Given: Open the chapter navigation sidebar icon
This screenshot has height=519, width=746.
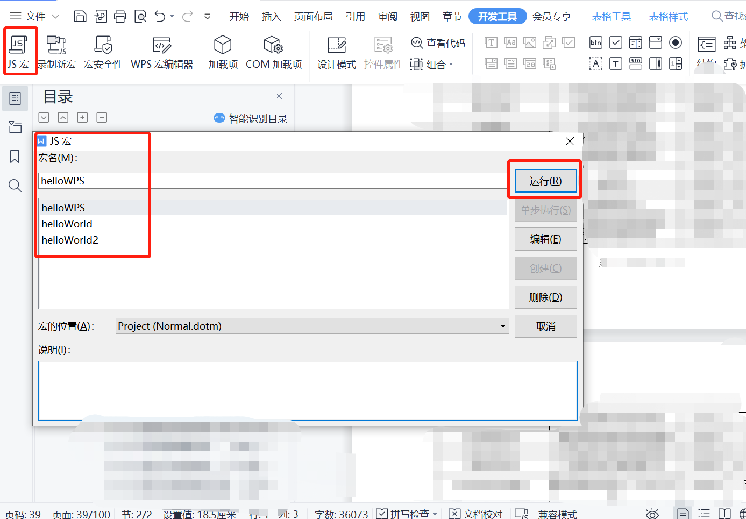Looking at the screenshot, I should [x=15, y=127].
